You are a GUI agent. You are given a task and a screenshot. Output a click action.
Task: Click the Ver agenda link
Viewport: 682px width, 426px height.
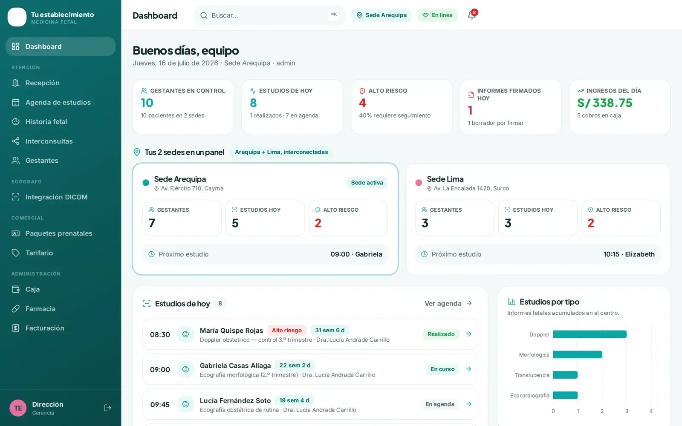tap(448, 303)
